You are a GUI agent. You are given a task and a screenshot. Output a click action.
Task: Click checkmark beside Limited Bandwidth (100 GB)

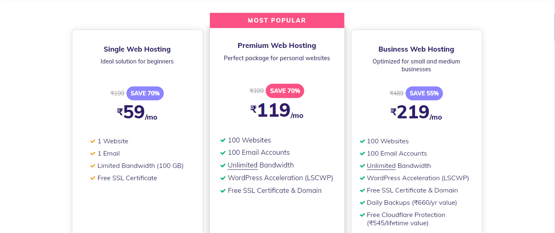click(x=93, y=166)
